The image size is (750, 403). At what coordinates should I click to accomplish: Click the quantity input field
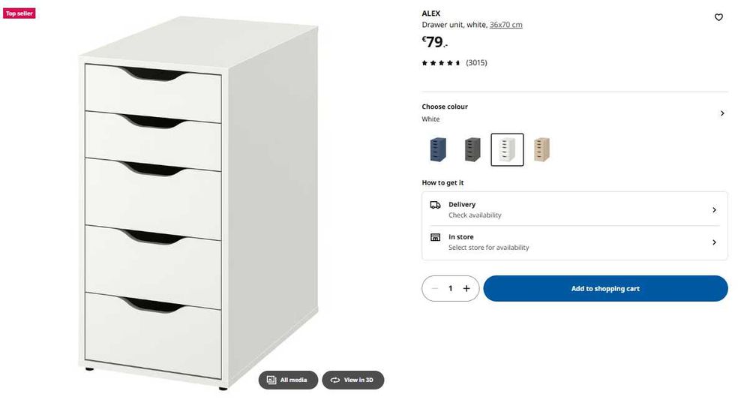tap(451, 289)
